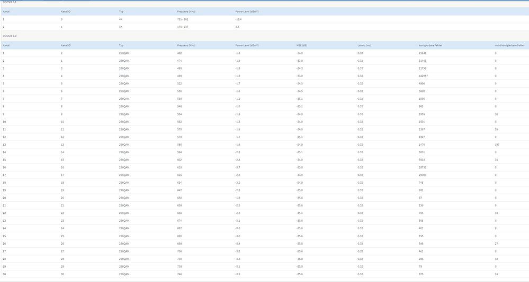Click correctable errors value 28733
This screenshot has width=529, height=282.
(423, 167)
